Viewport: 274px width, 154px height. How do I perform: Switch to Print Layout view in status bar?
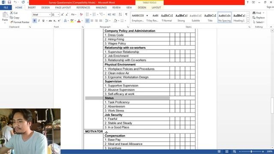[x=227, y=151]
